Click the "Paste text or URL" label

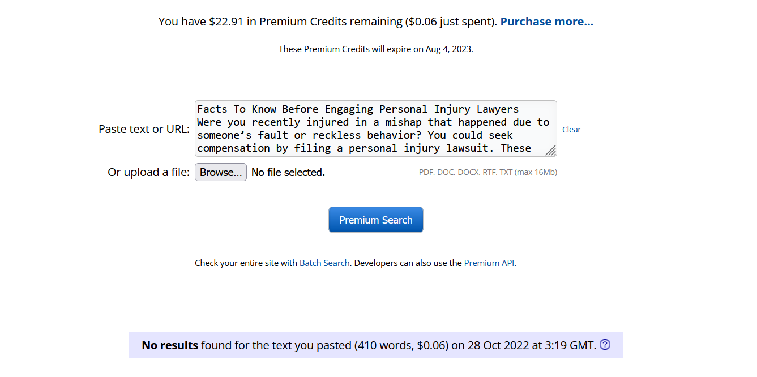pyautogui.click(x=144, y=129)
